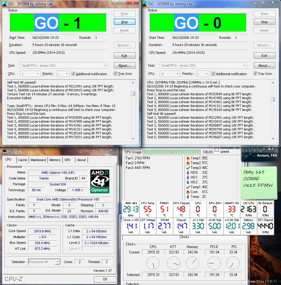Click the Memory clock dial gauge
This screenshot has width=281, height=285.
(x=193, y=263)
